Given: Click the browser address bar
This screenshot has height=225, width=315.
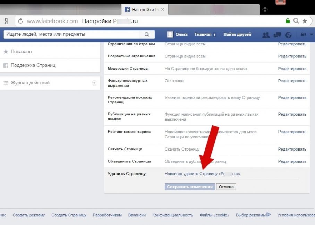Looking at the screenshot, I should 151,21.
